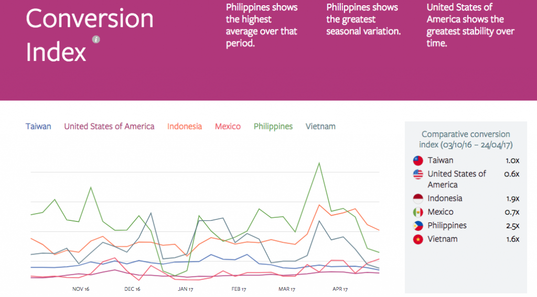Toggle United States of America legend label
Viewport: 537px width, 297px height.
[x=109, y=126]
